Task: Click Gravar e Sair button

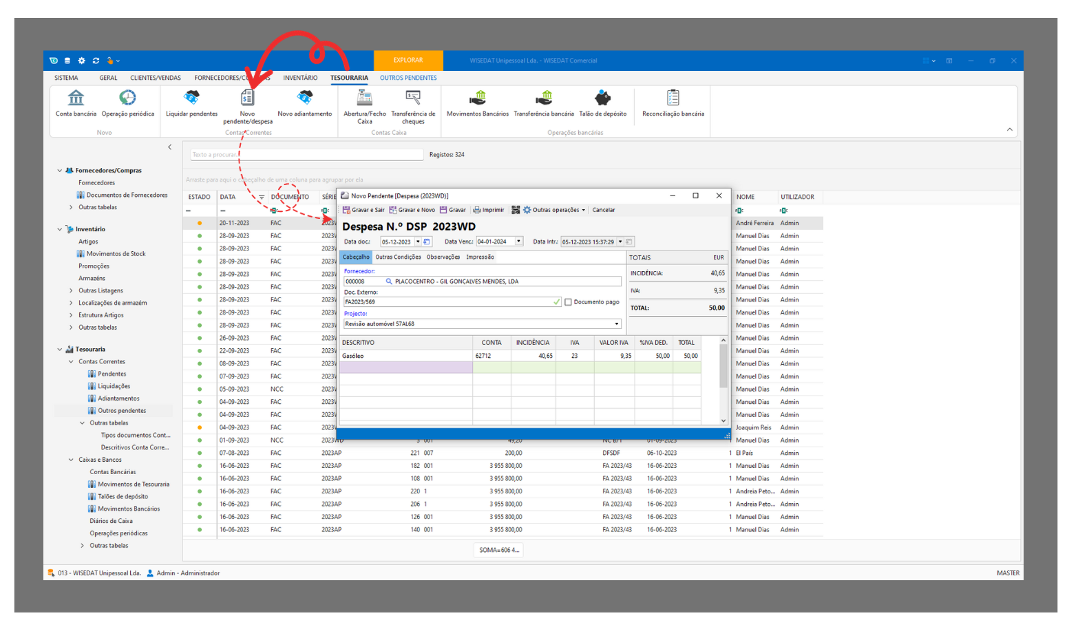Action: click(363, 210)
